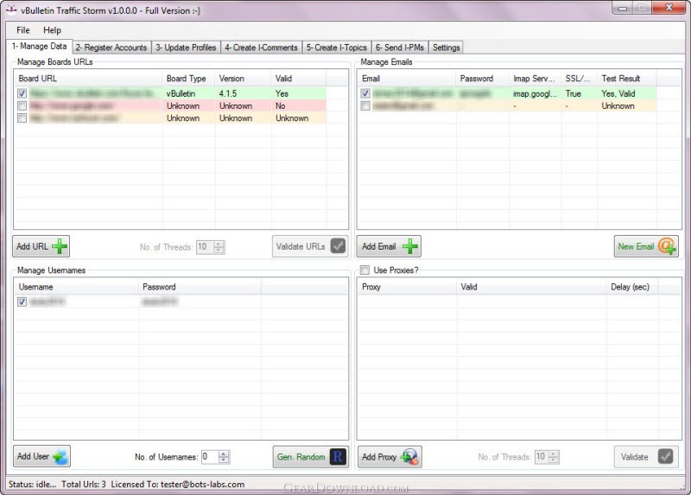Image resolution: width=691 pixels, height=495 pixels.
Task: Go to 4- Create I-Comments tab
Action: pos(261,48)
